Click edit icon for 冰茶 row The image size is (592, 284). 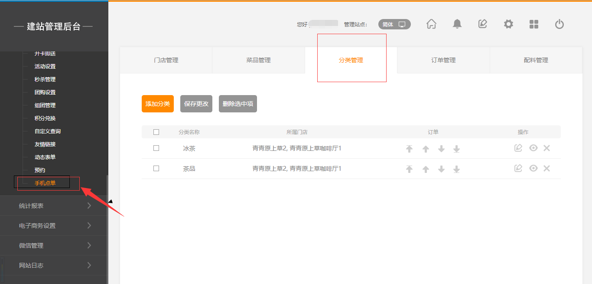518,148
